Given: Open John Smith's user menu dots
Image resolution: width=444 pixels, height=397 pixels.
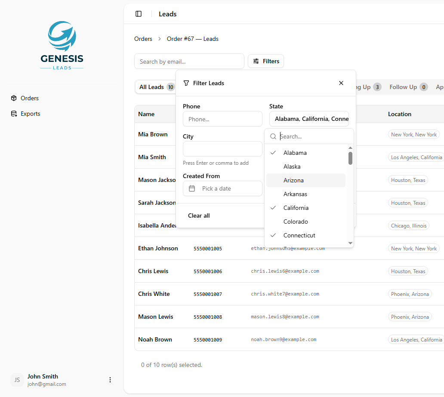Looking at the screenshot, I should pyautogui.click(x=110, y=380).
